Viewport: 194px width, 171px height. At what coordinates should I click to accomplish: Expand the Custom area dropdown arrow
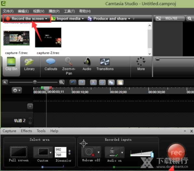51,152
